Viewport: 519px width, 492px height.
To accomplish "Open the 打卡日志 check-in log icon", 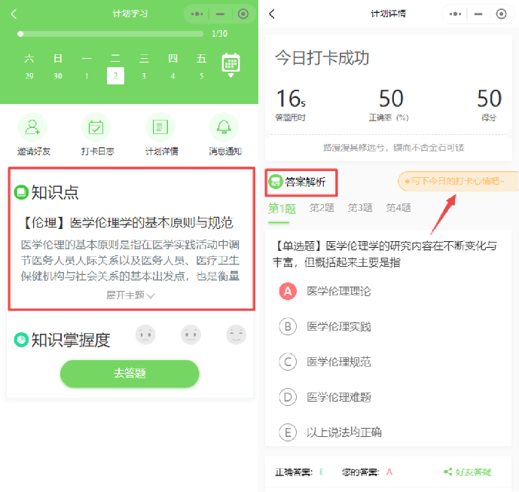I will coord(96,127).
